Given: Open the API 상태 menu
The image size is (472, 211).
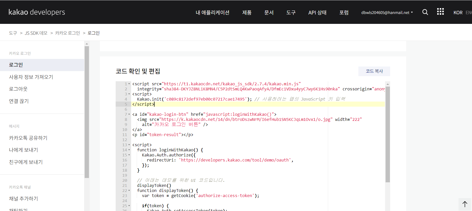Looking at the screenshot, I should [317, 12].
